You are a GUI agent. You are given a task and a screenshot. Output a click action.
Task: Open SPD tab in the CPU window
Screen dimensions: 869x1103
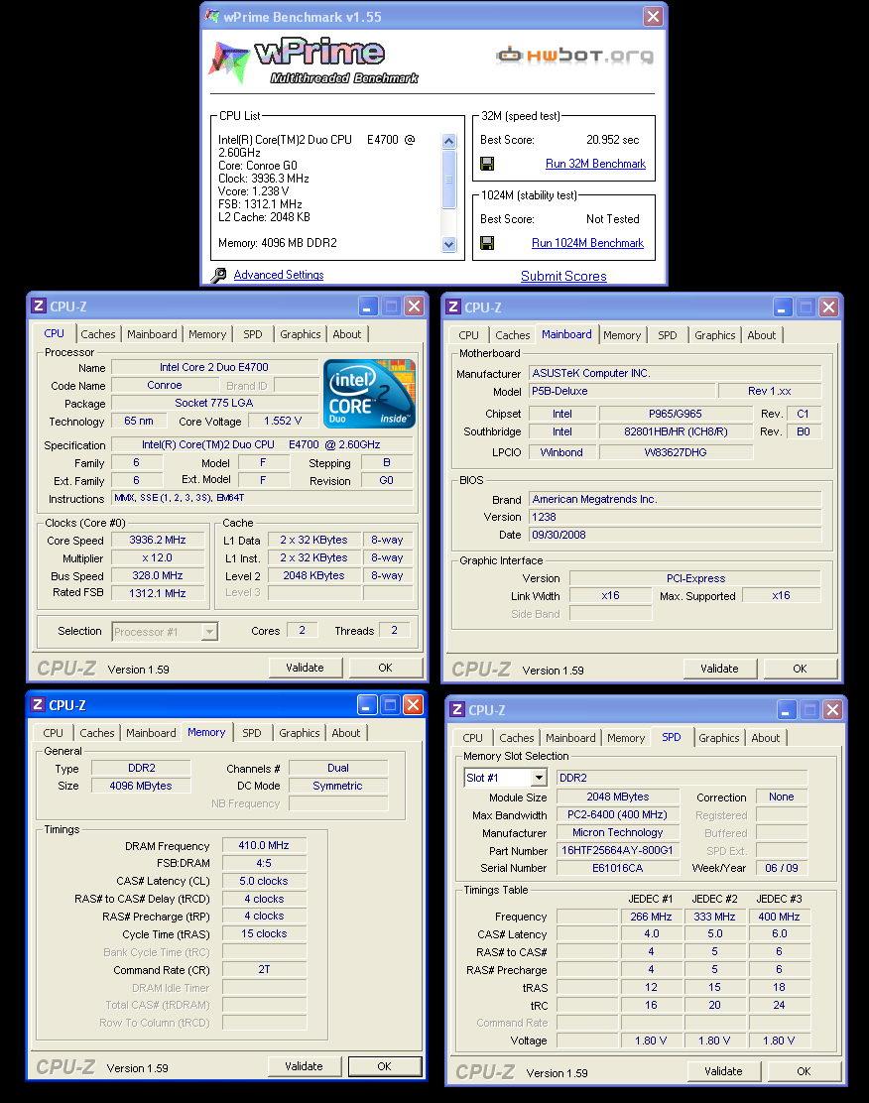point(253,335)
